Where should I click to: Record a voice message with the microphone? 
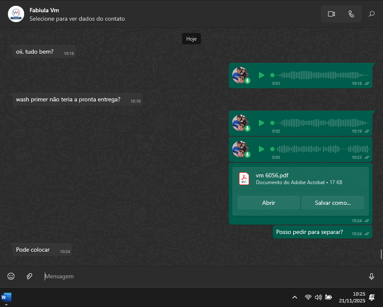pos(372,276)
